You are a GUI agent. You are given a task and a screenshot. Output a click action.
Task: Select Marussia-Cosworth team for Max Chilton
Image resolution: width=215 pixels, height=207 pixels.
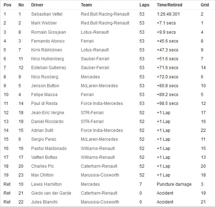click(100, 175)
